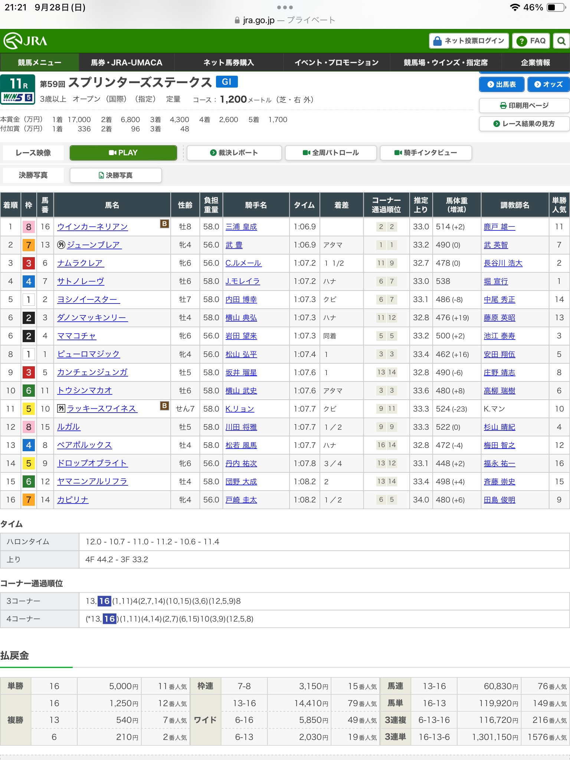This screenshot has width=570, height=760.
Task: Open the search magnifier icon
Action: pyautogui.click(x=561, y=41)
